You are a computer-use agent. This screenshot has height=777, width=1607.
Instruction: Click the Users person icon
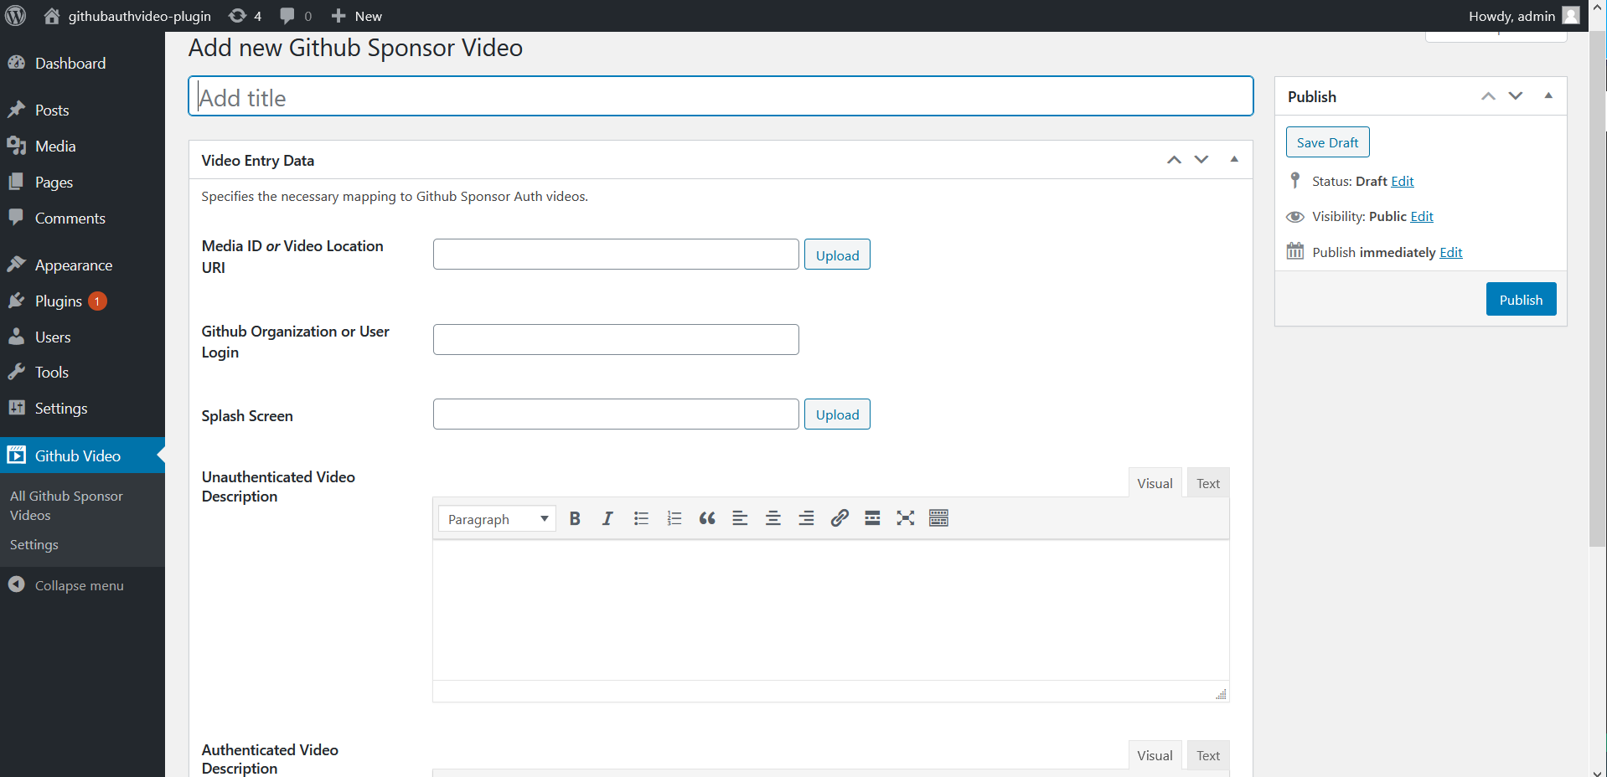(x=16, y=337)
